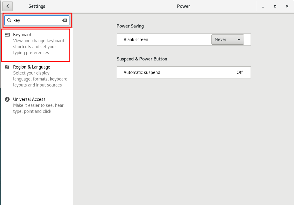The image size is (294, 205).
Task: Click the magnifier icon in search field
Action: click(9, 20)
